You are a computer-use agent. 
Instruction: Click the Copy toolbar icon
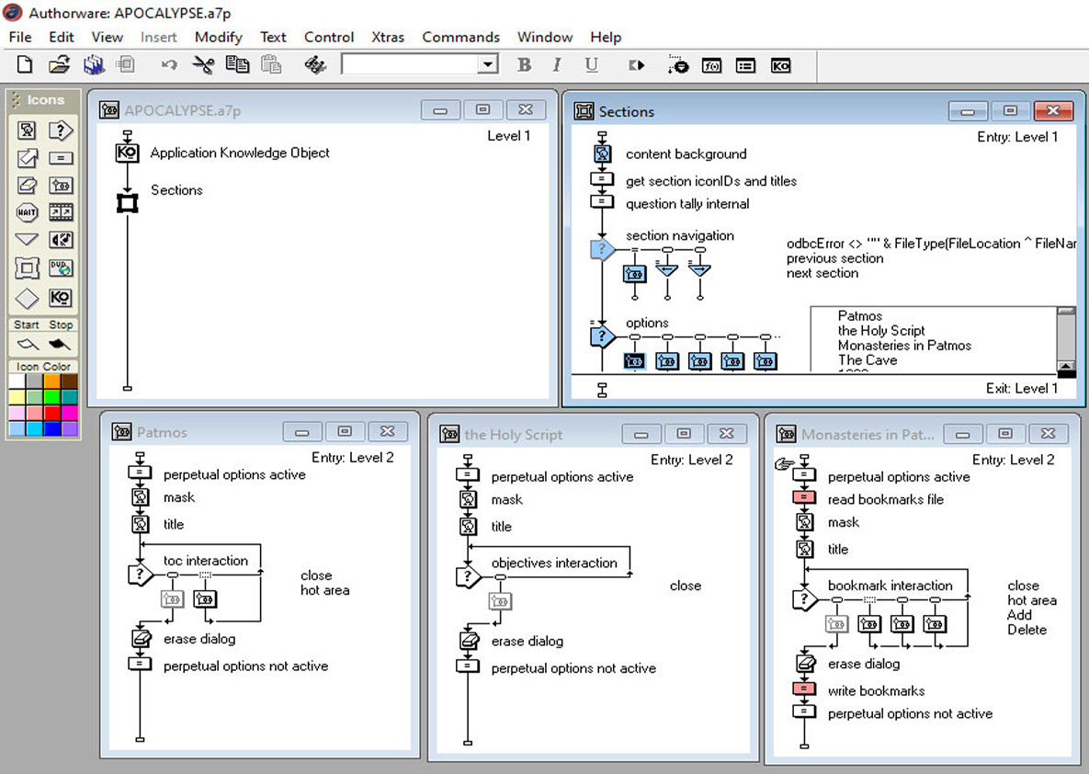(237, 65)
